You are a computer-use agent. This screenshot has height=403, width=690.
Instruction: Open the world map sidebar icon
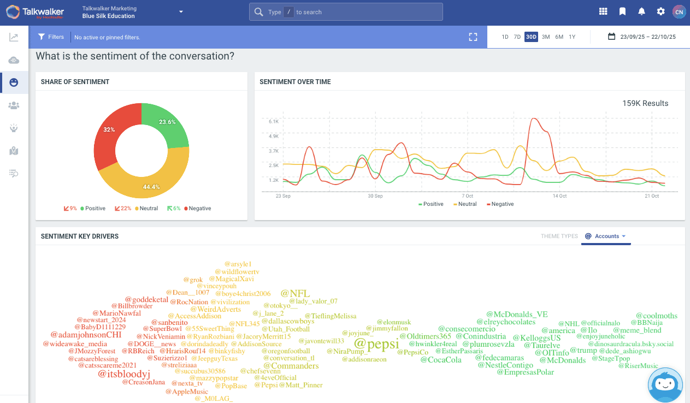point(14,151)
